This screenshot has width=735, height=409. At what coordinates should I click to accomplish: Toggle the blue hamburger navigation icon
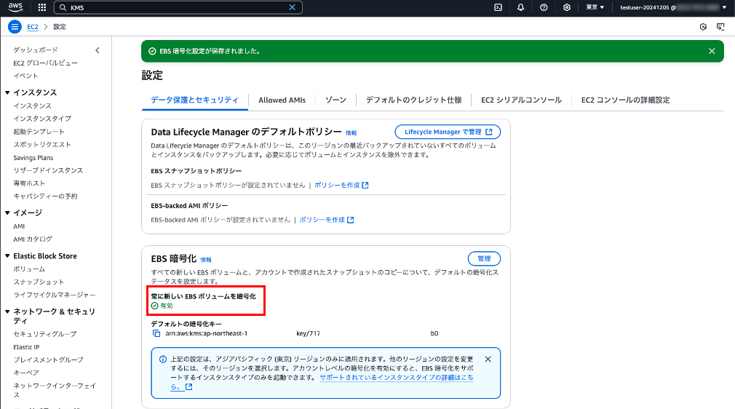pyautogui.click(x=15, y=27)
